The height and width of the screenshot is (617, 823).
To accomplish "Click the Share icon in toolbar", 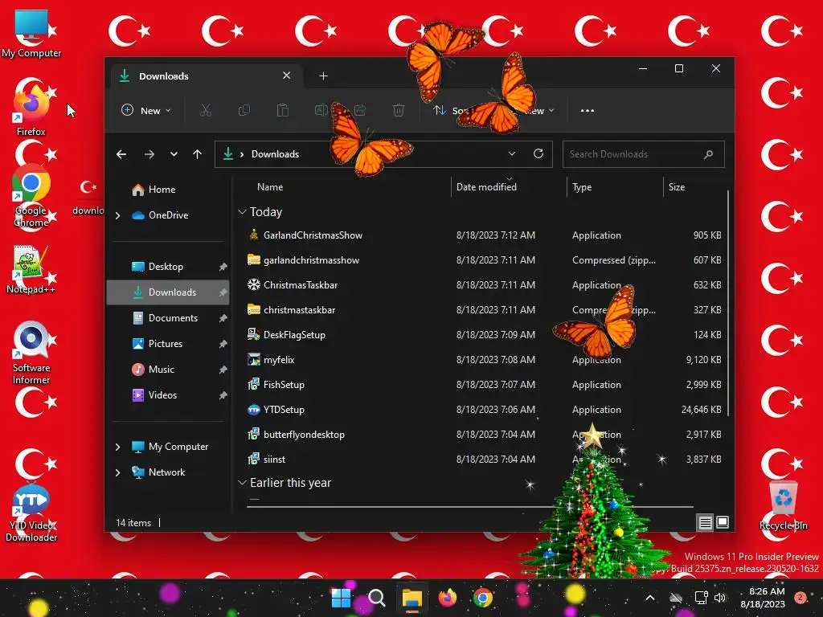I will click(360, 111).
